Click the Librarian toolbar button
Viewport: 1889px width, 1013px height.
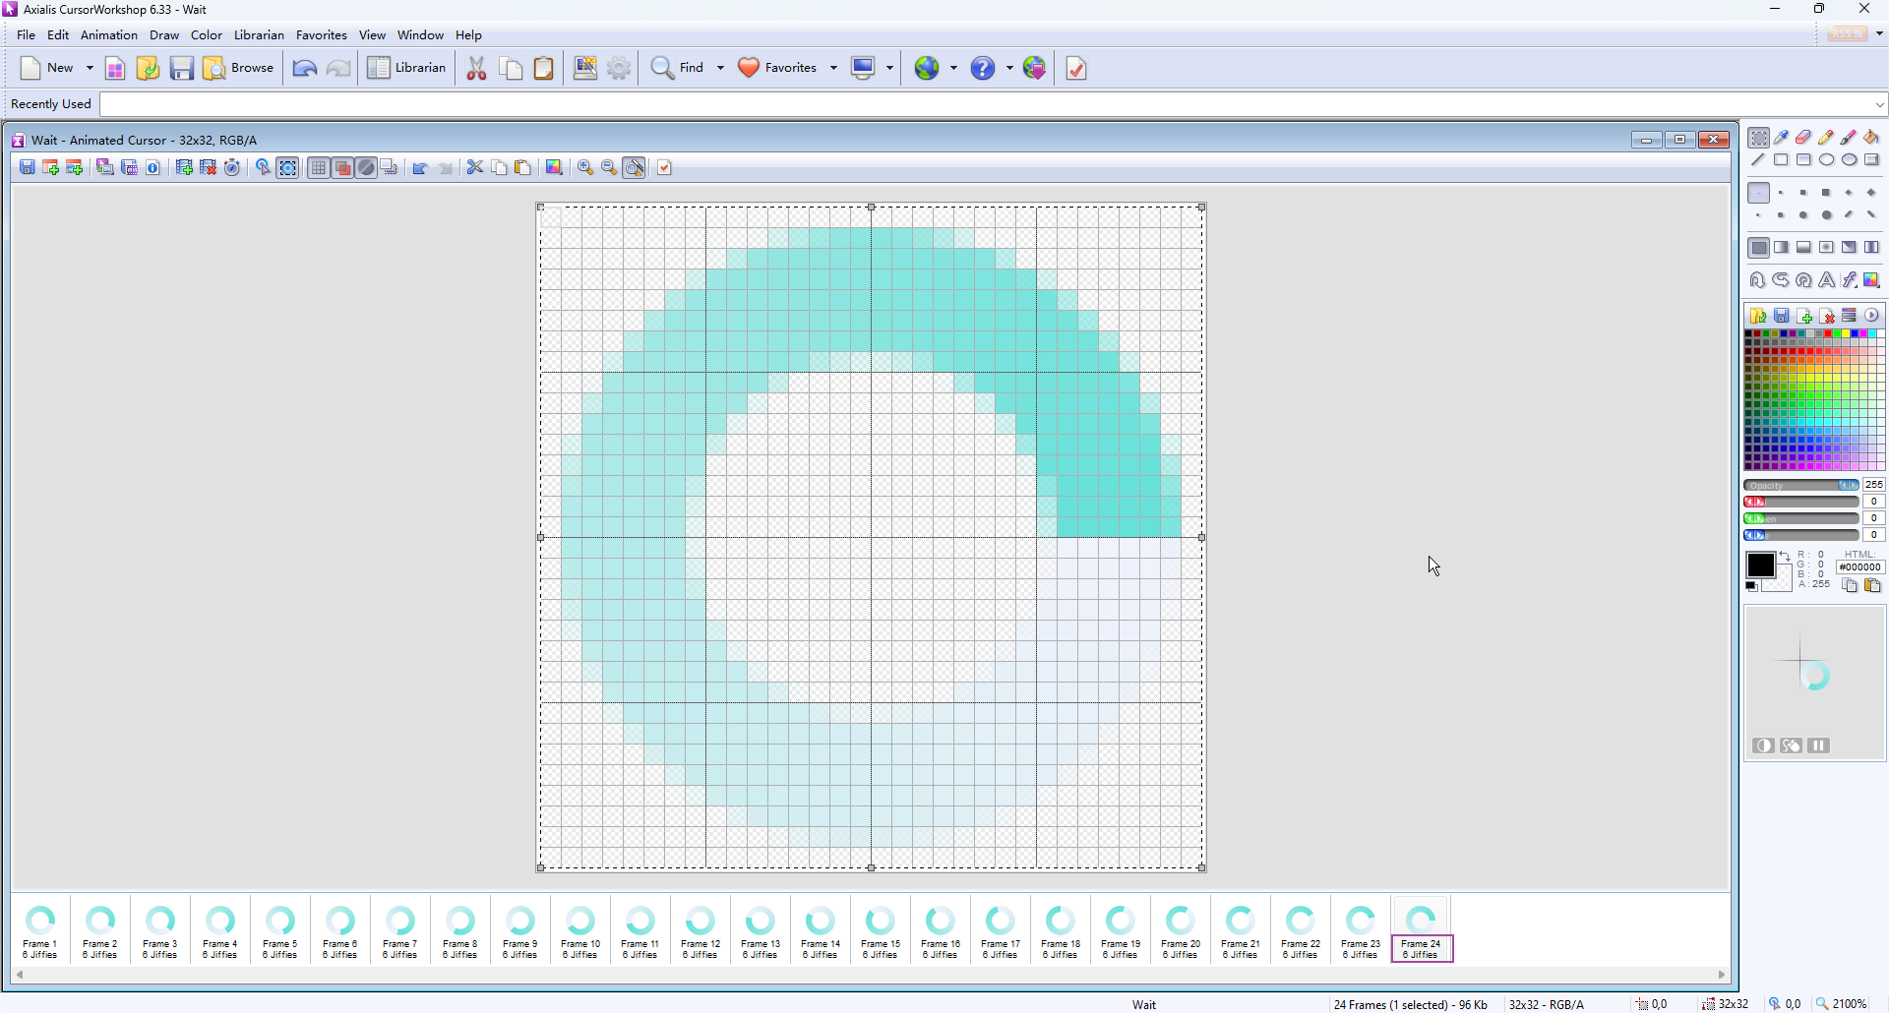pos(407,68)
